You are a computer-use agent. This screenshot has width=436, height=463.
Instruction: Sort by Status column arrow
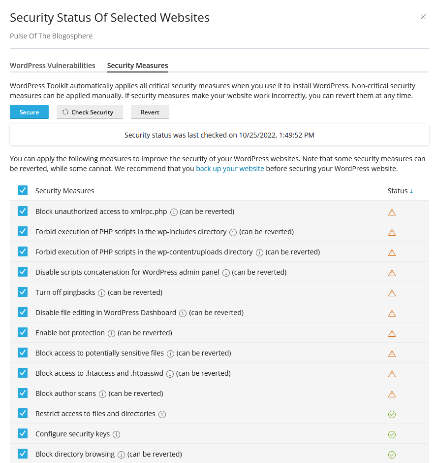point(411,191)
